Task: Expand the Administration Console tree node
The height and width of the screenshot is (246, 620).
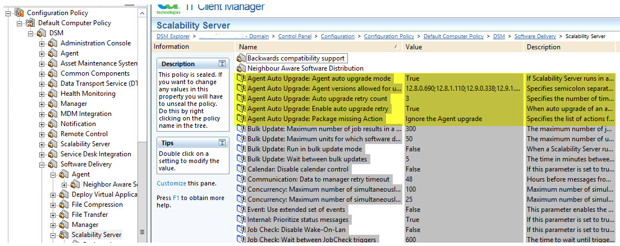Action: (x=42, y=43)
